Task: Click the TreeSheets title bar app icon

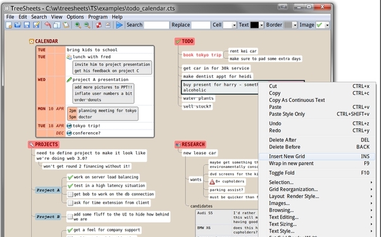Action: pos(6,8)
